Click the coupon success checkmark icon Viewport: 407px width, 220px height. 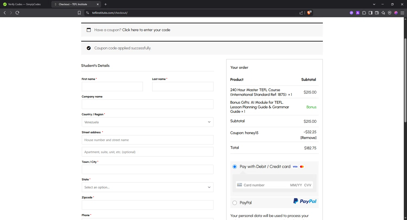[x=89, y=48]
